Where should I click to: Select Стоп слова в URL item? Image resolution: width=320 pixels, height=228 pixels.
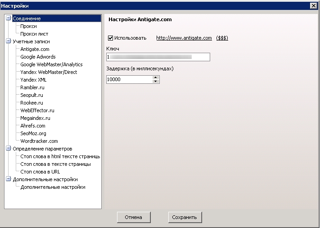40,172
